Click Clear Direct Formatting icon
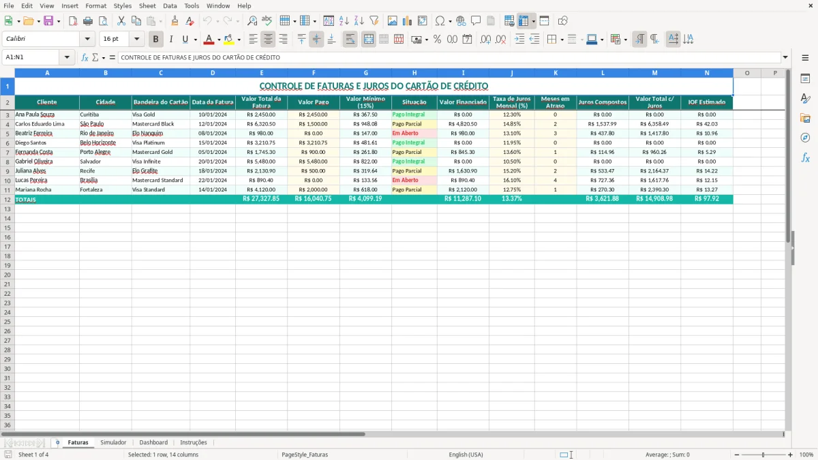This screenshot has height=460, width=818. pyautogui.click(x=190, y=21)
